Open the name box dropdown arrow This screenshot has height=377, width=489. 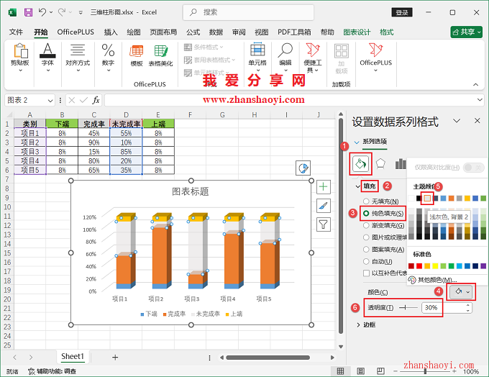coord(50,100)
